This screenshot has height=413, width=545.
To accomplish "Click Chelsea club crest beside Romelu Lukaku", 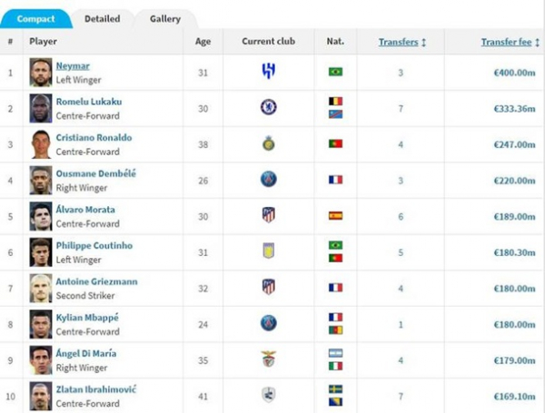I will click(x=268, y=107).
